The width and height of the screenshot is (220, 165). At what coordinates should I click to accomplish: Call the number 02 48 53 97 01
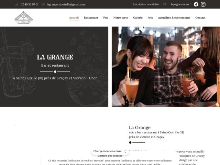pos(30,4)
